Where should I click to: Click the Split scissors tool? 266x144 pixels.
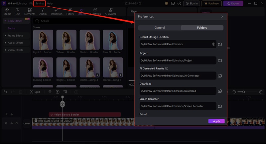tap(35, 92)
